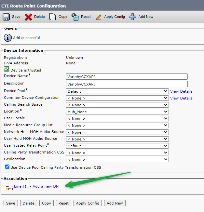The width and height of the screenshot is (204, 212).
Task: Click the bottom Save button
Action: (11, 203)
